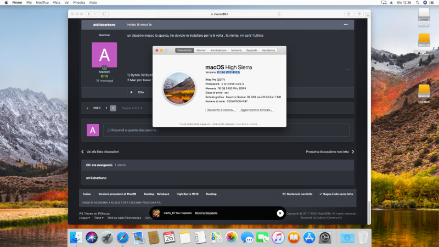
Task: Launch Siri from the Dock
Action: (92, 238)
